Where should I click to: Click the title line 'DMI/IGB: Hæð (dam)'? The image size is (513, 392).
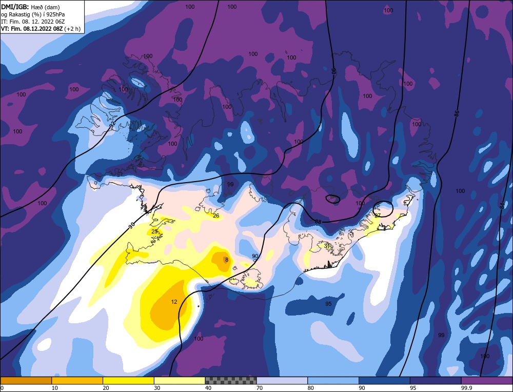tap(30, 7)
